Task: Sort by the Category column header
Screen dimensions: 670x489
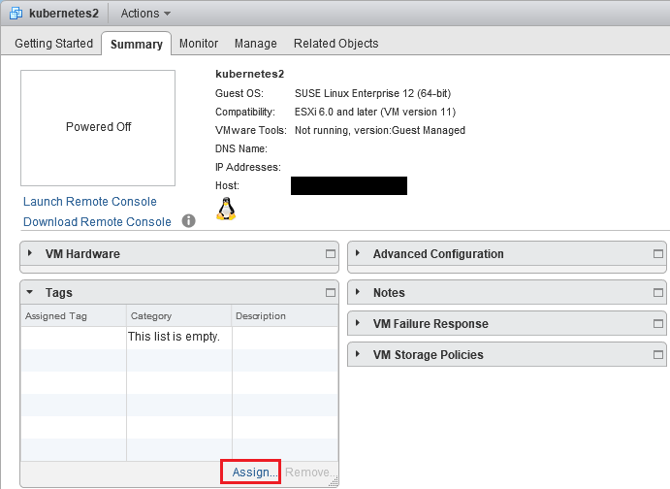Action: 178,316
